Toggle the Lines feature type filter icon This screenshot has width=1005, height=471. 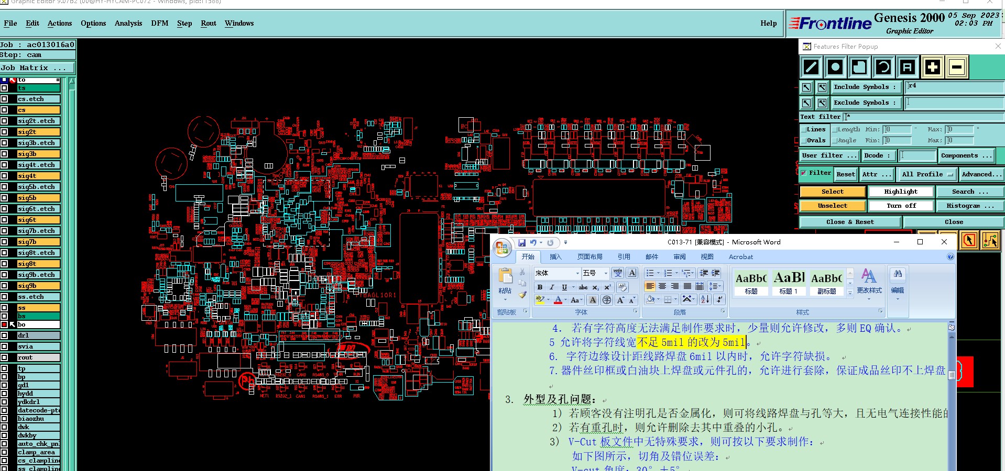tap(811, 67)
